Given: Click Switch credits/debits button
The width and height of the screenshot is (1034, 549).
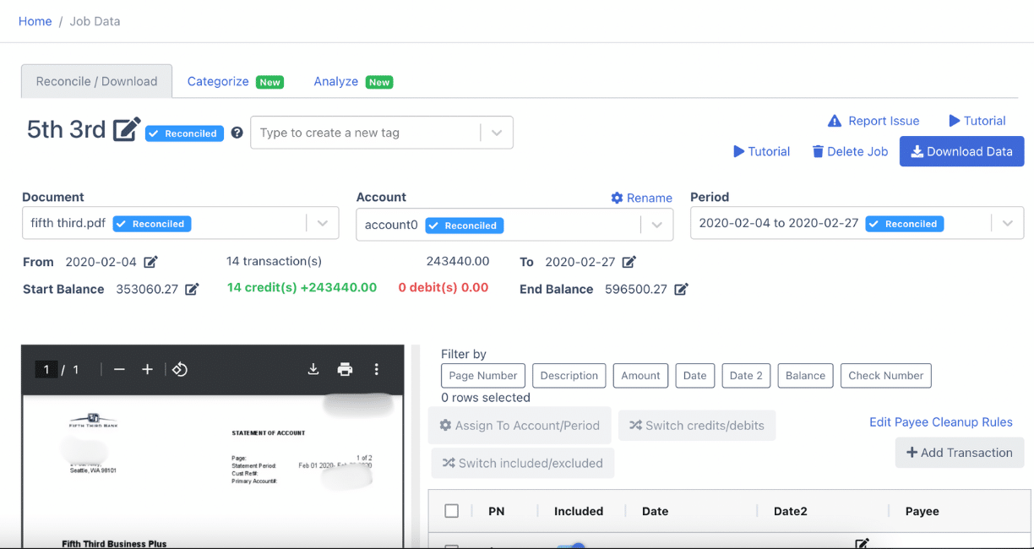Looking at the screenshot, I should click(697, 425).
